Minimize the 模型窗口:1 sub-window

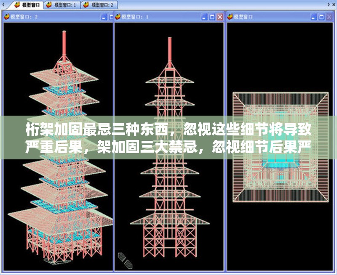click(204, 17)
